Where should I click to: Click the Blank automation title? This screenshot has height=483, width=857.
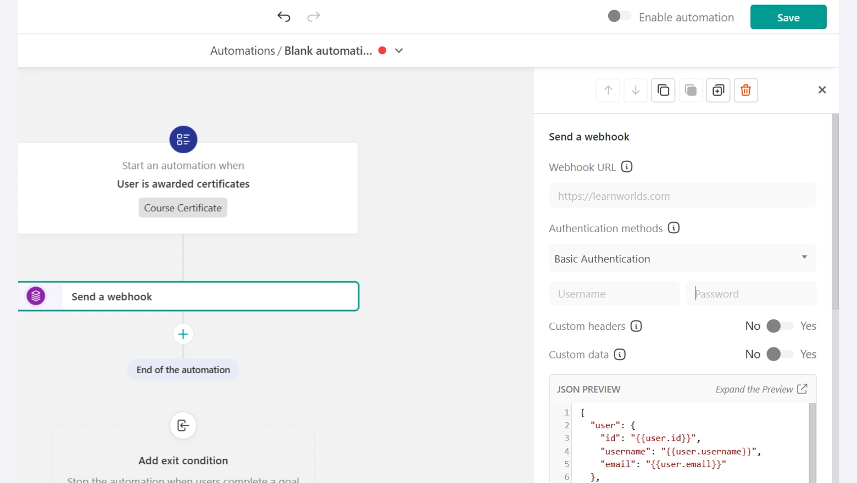tap(328, 50)
